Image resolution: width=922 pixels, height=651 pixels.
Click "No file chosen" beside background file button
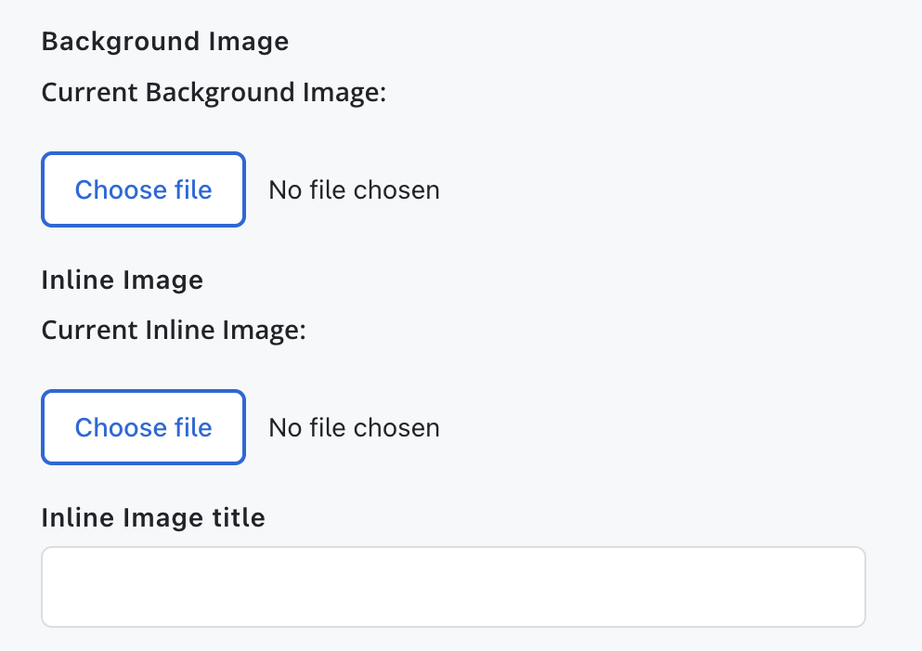pyautogui.click(x=354, y=190)
